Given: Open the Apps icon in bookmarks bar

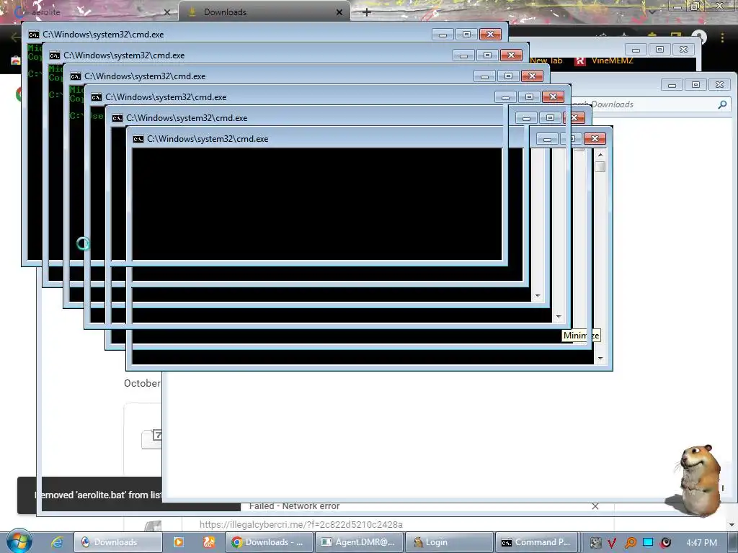Looking at the screenshot, I should point(16,60).
